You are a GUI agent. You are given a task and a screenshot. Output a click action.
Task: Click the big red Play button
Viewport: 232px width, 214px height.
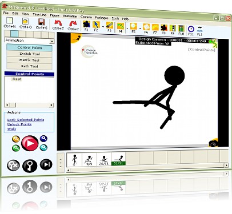click(x=30, y=143)
